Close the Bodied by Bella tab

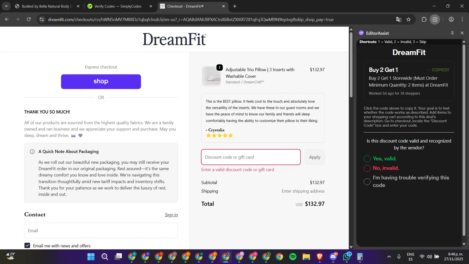click(78, 6)
